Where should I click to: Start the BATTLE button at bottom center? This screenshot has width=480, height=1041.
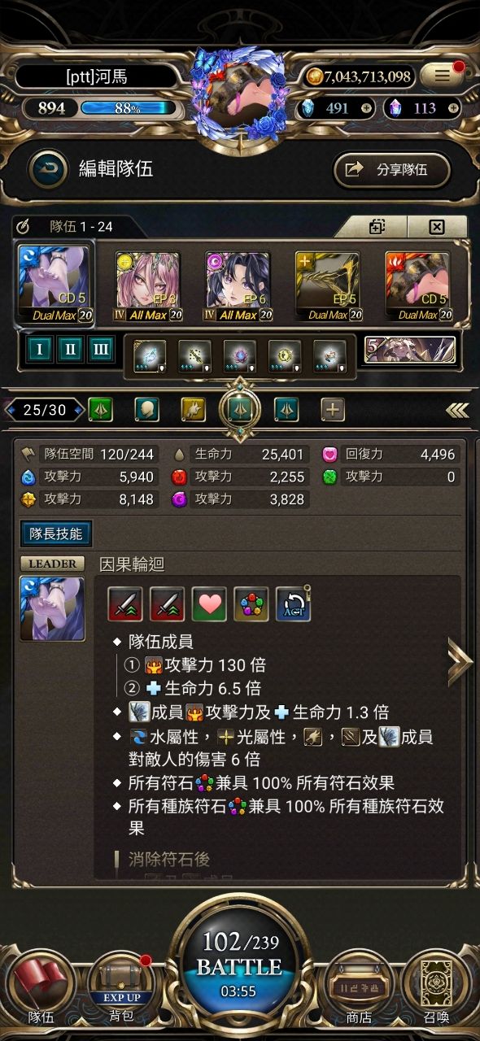(240, 966)
